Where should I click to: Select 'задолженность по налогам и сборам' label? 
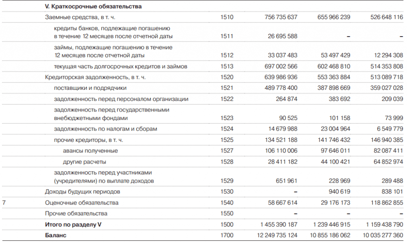(x=105, y=129)
